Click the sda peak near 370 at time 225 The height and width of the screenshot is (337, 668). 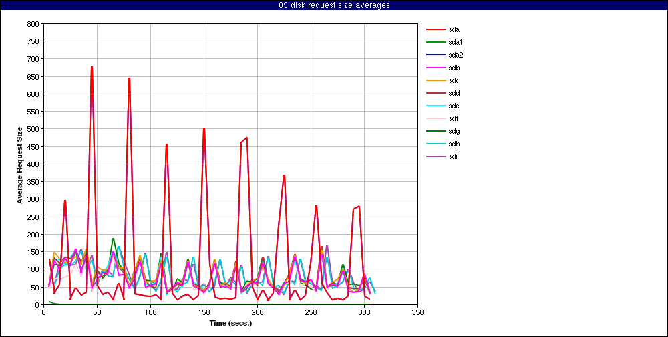[284, 175]
